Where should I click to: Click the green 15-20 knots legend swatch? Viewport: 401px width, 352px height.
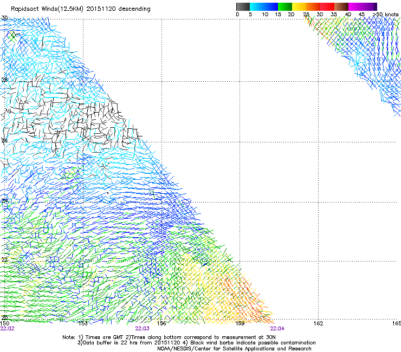pos(285,6)
